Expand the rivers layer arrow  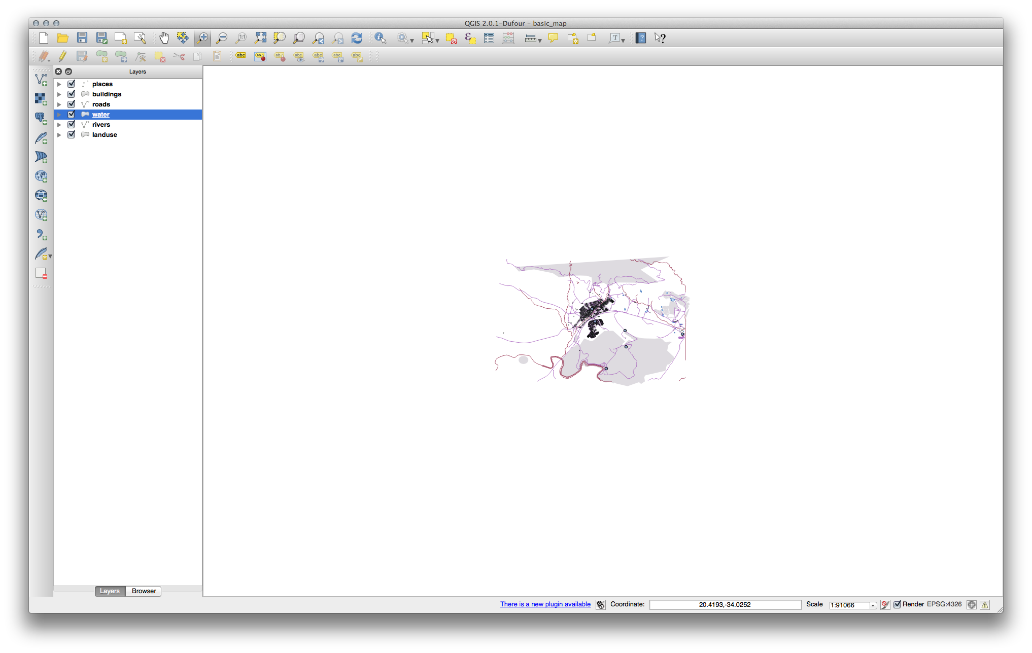pyautogui.click(x=59, y=125)
